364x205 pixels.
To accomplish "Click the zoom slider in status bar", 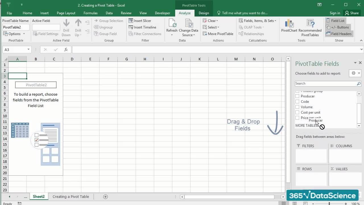I will 329,204.
